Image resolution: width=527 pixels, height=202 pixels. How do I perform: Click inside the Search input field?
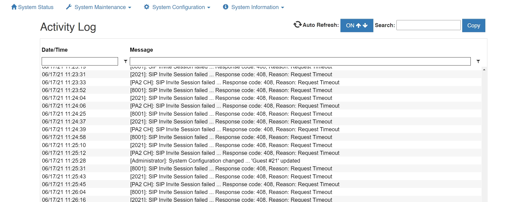pyautogui.click(x=428, y=25)
